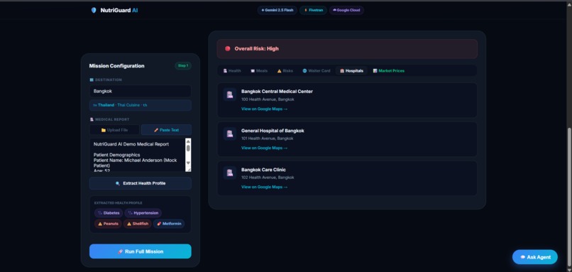
Task: Select the Upload File option
Action: pyautogui.click(x=114, y=130)
